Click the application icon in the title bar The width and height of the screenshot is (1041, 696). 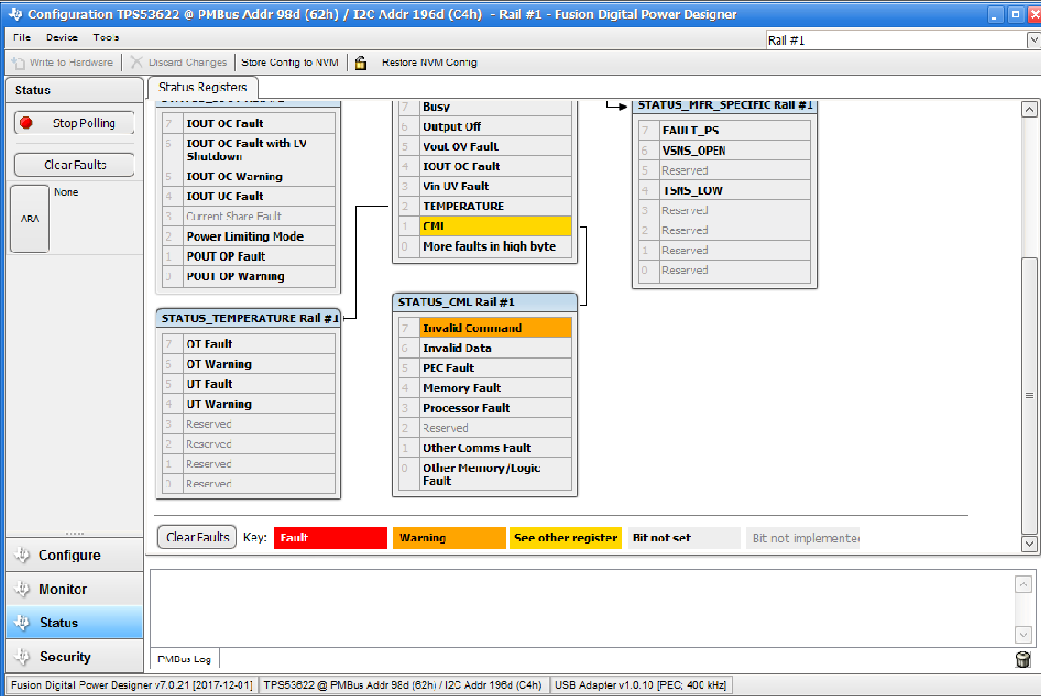16,14
